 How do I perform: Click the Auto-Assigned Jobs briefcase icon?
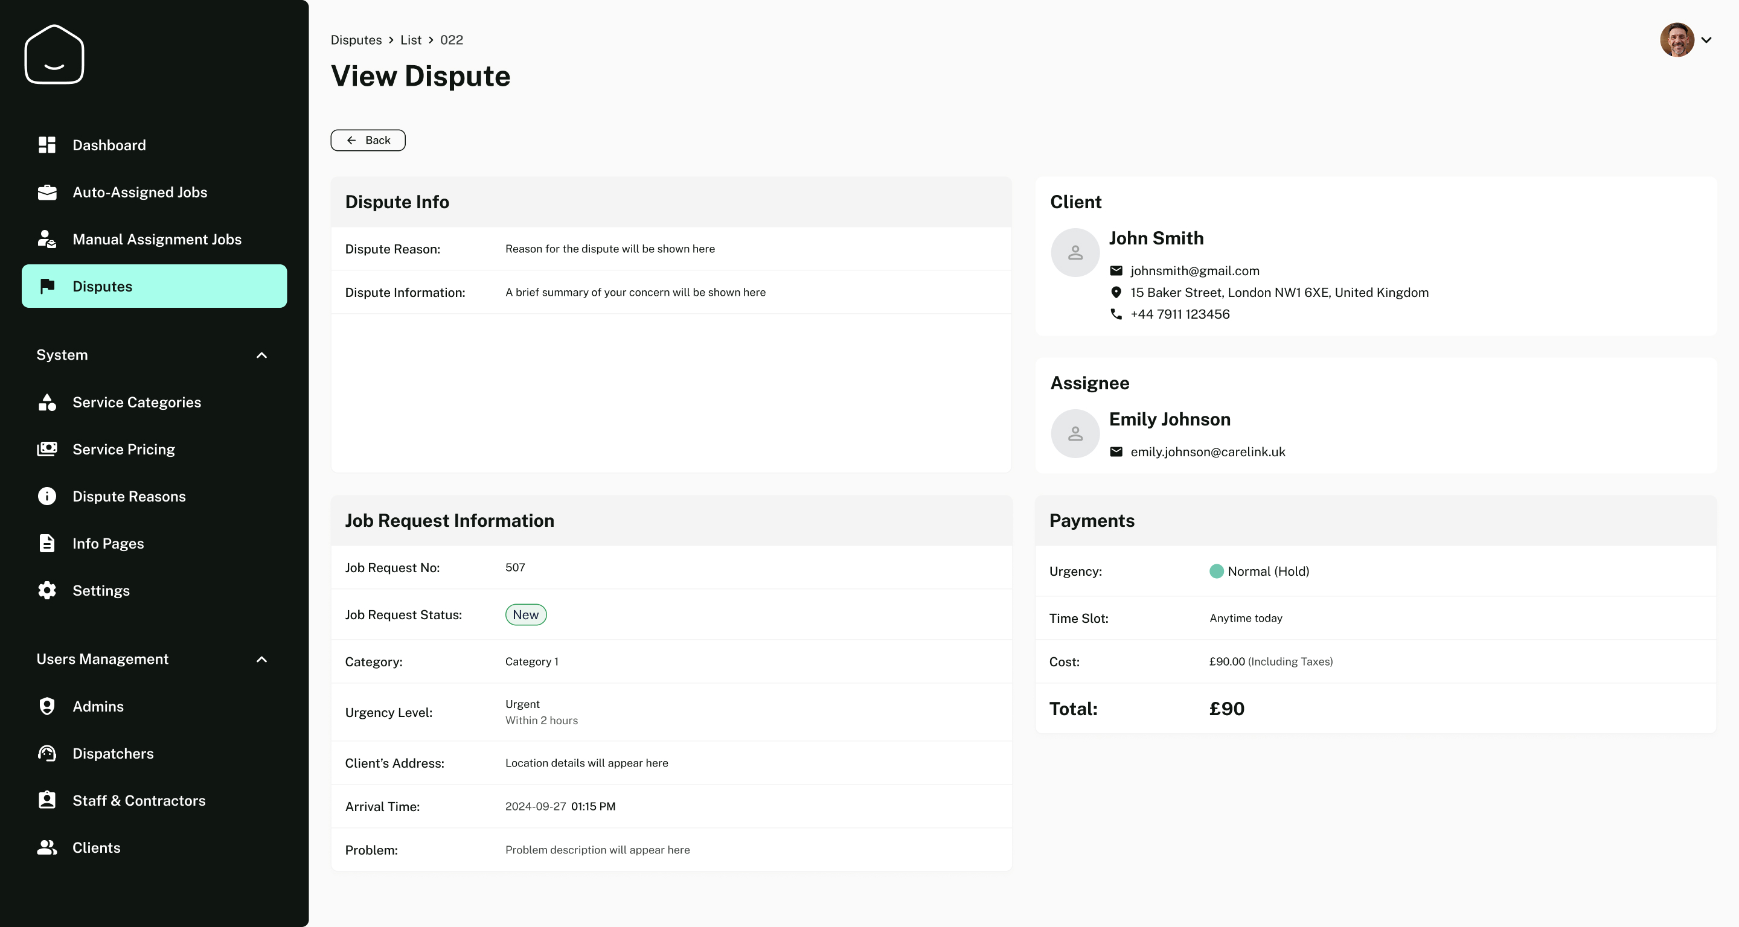coord(46,193)
